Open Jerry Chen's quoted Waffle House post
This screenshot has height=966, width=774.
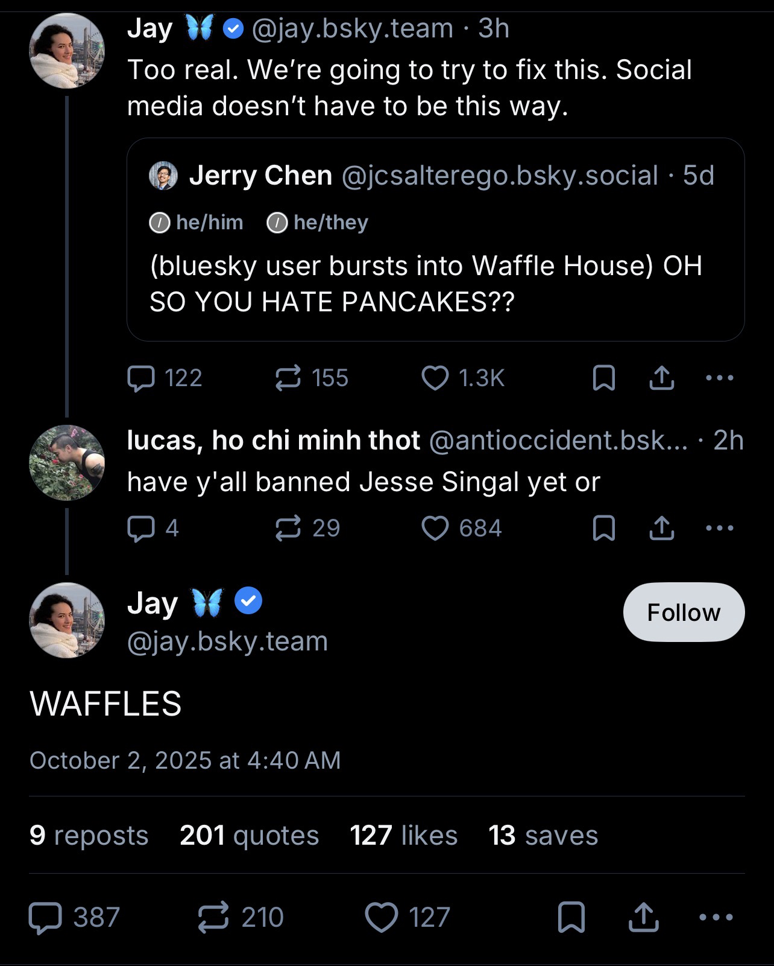tap(435, 284)
